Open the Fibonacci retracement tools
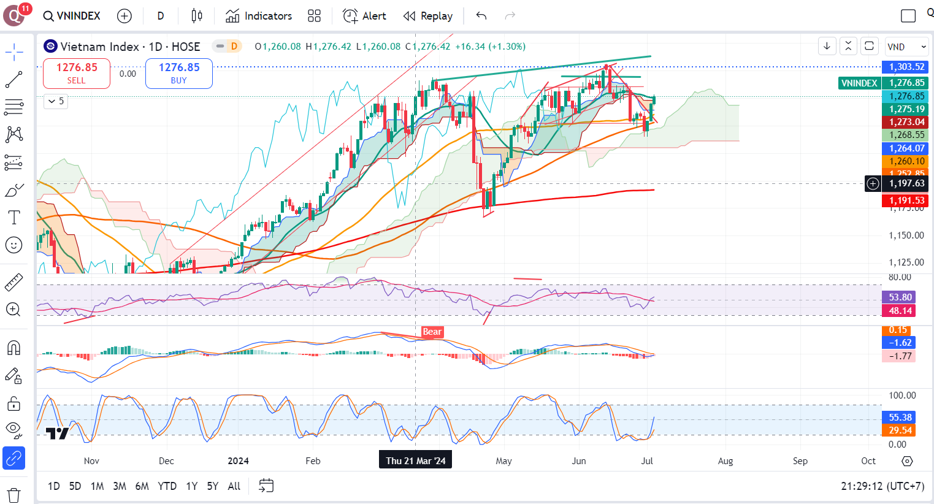Viewport: 934px width, 504px height. point(13,107)
